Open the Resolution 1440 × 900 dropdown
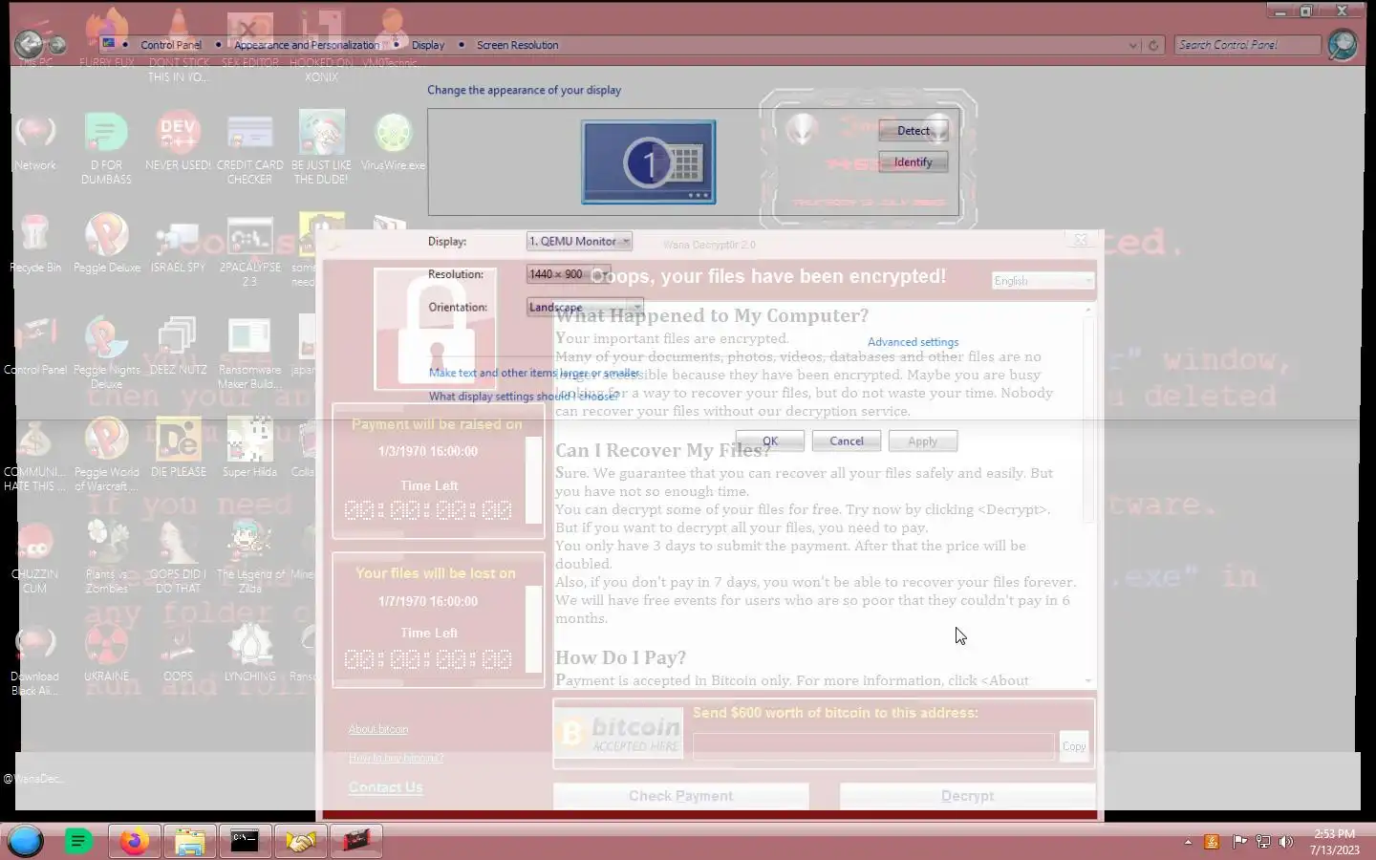Viewport: 1376px width, 860px height. 569,274
